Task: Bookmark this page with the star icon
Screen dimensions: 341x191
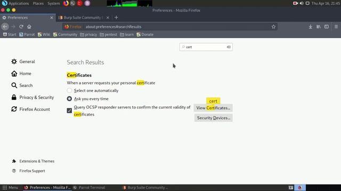Action: [273, 27]
